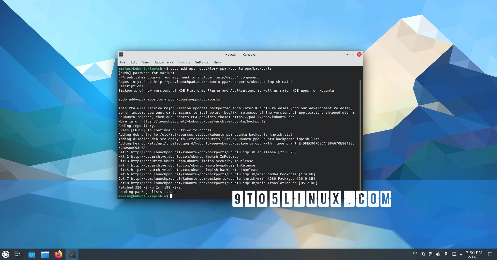Open the clock showing 3:50 PM
497x260 pixels.
click(474, 254)
